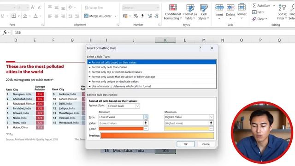Image resolution: width=295 pixels, height=166 pixels.
Task: Toggle Underline formatting
Action: [x=2, y=16]
